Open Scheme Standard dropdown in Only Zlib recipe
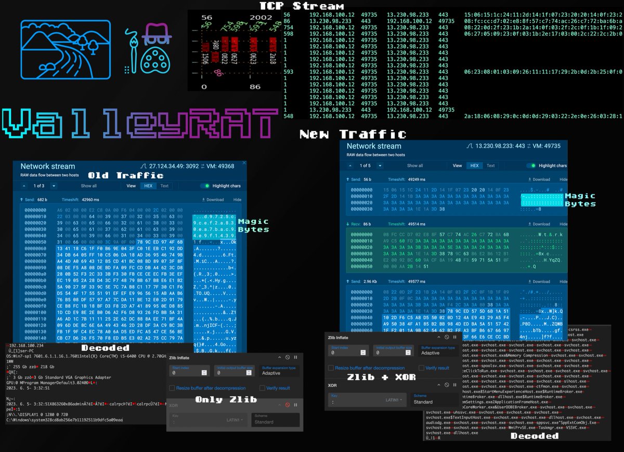This screenshot has width=624, height=452. 276,419
